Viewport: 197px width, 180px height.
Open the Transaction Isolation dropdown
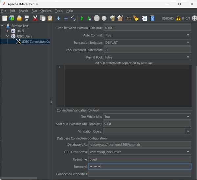click(x=147, y=42)
